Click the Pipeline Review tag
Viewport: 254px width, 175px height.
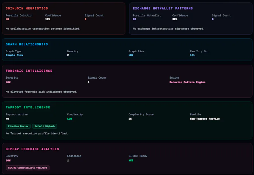(18, 126)
